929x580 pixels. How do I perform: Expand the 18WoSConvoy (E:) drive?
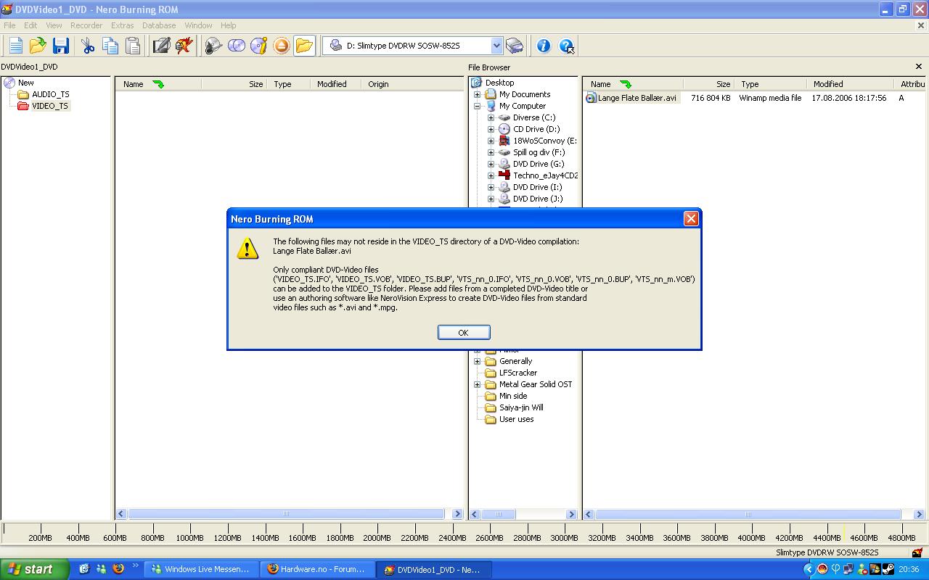pos(491,141)
